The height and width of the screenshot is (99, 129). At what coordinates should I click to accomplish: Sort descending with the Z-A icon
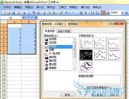97,13
